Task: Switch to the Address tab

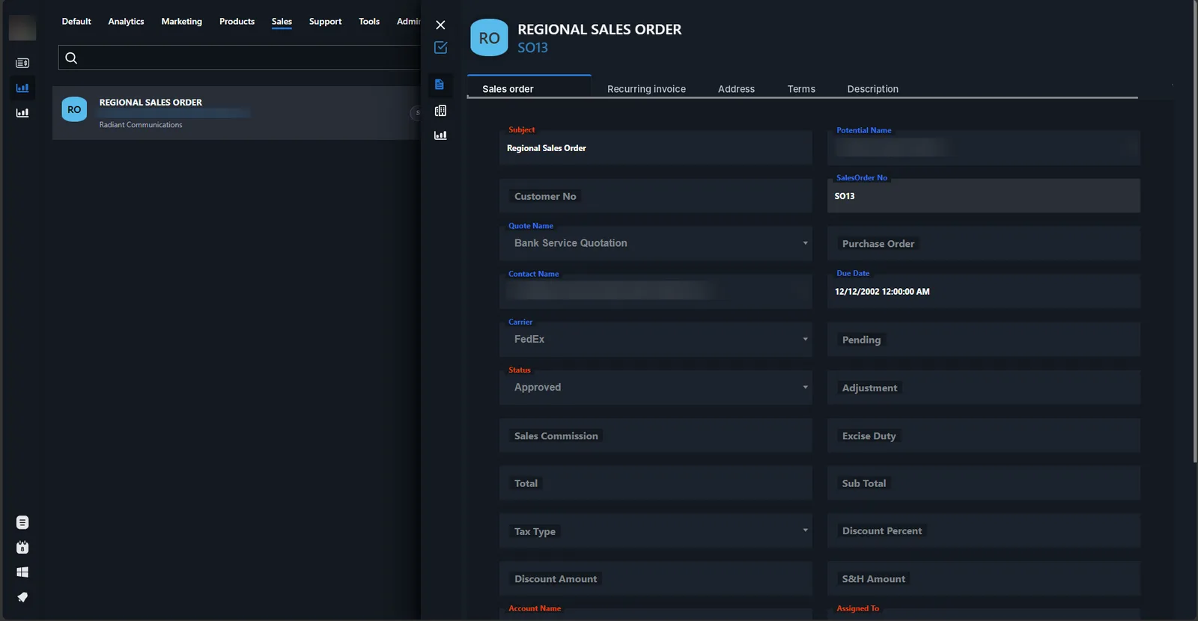Action: tap(736, 89)
